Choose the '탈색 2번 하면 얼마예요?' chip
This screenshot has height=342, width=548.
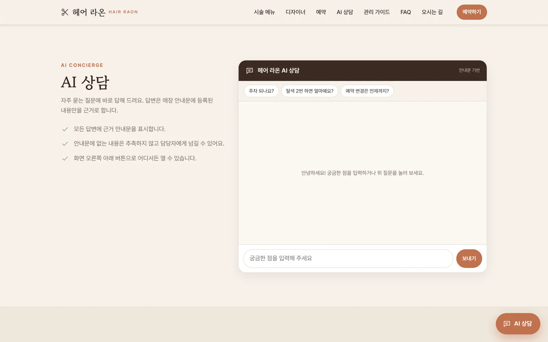click(x=310, y=91)
